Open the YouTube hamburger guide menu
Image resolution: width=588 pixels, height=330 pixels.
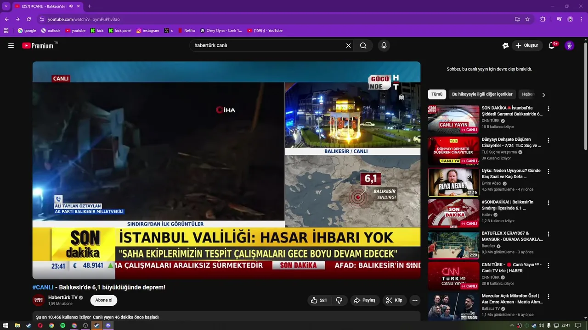11,45
